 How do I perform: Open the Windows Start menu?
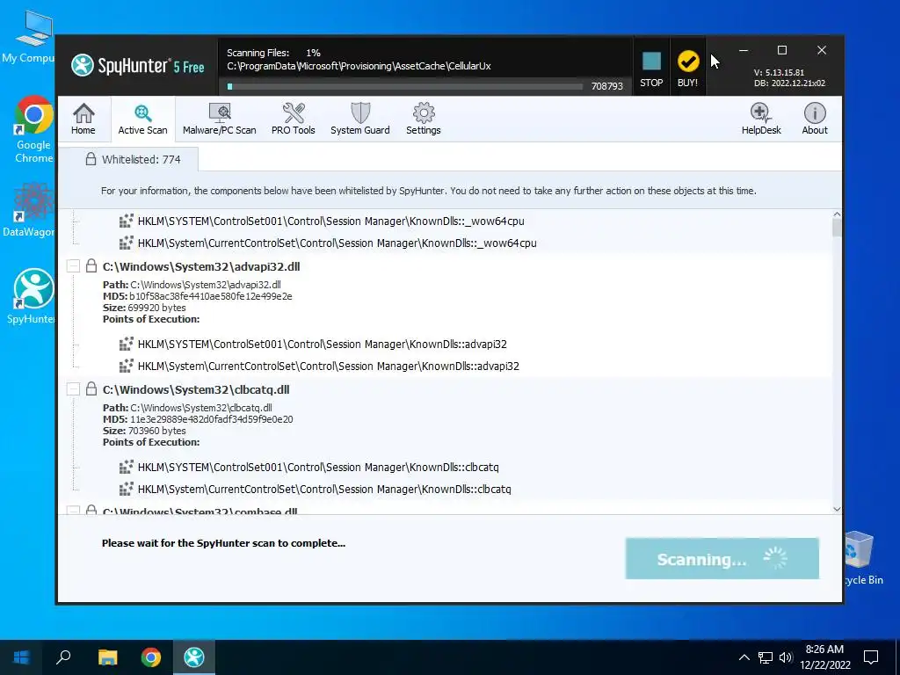21,657
